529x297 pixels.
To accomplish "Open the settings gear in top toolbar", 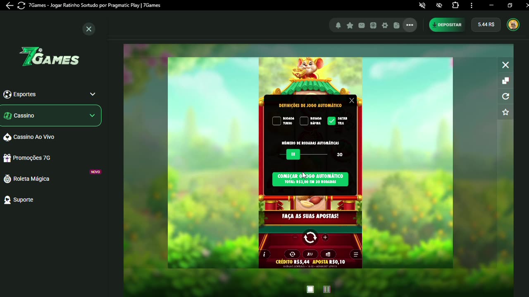I will (385, 25).
